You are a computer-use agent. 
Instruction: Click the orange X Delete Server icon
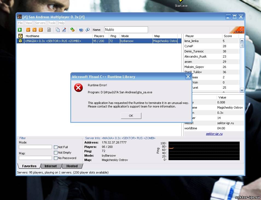click(x=34, y=30)
